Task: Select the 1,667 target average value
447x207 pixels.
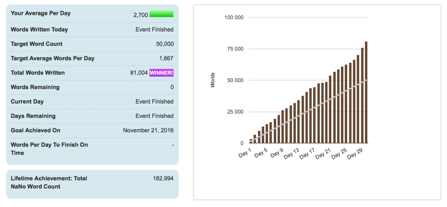Action: 166,58
